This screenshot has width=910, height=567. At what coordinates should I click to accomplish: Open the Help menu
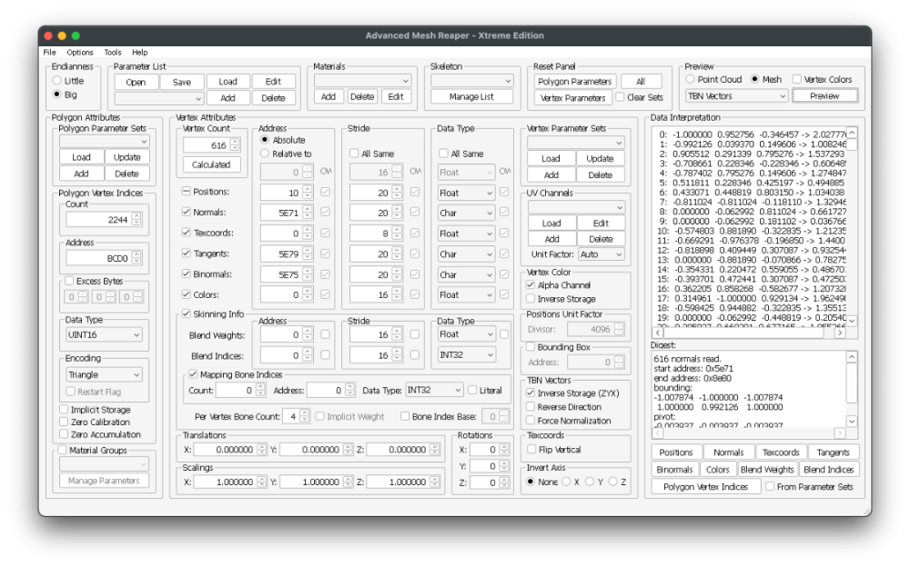(139, 52)
